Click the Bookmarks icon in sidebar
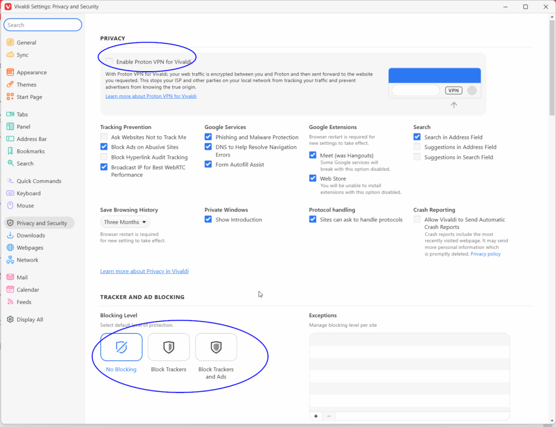Image resolution: width=556 pixels, height=427 pixels. pos(10,151)
